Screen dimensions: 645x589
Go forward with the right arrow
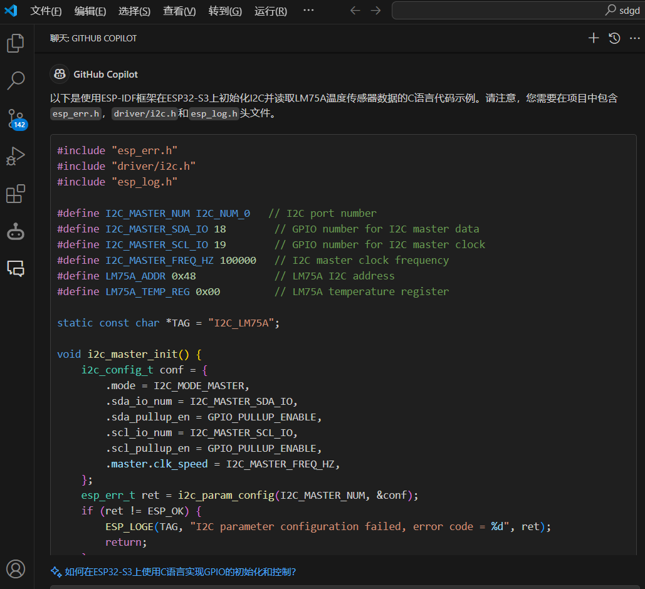(375, 11)
